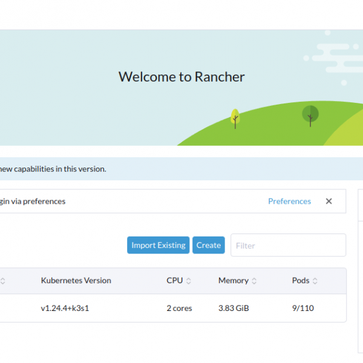Sort clusters by CPU arrow icon
The height and width of the screenshot is (363, 363).
click(189, 281)
